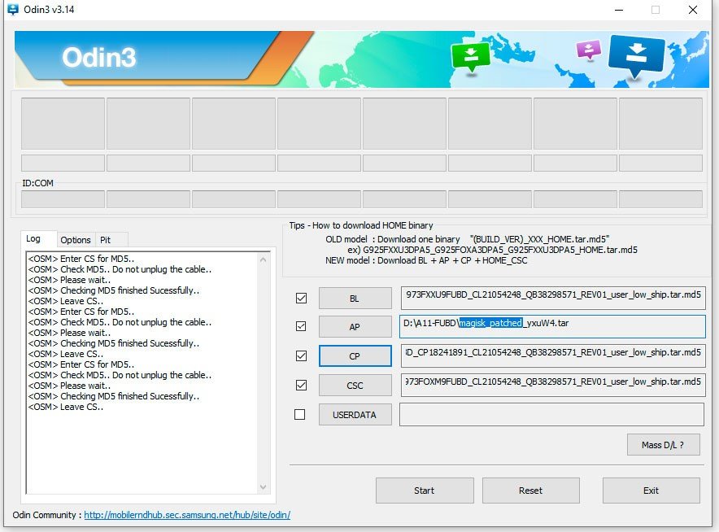
Task: Click the Mass D/L ? button
Action: click(x=663, y=445)
